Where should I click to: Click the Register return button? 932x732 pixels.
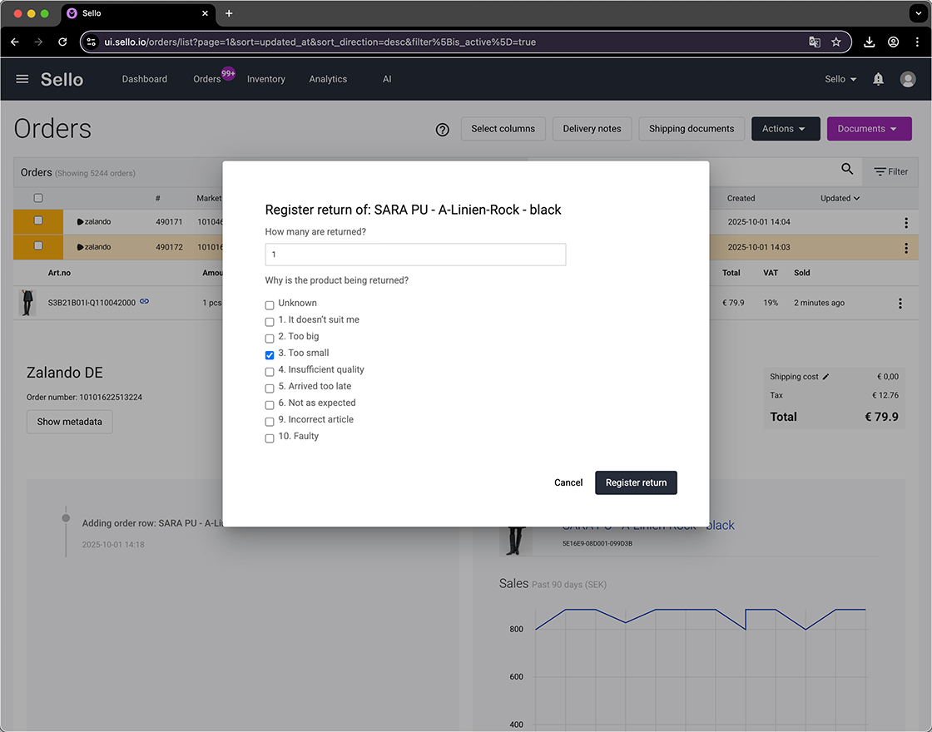[x=636, y=482]
